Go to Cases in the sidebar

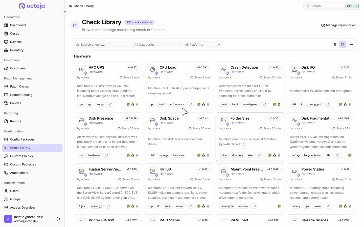32,34
